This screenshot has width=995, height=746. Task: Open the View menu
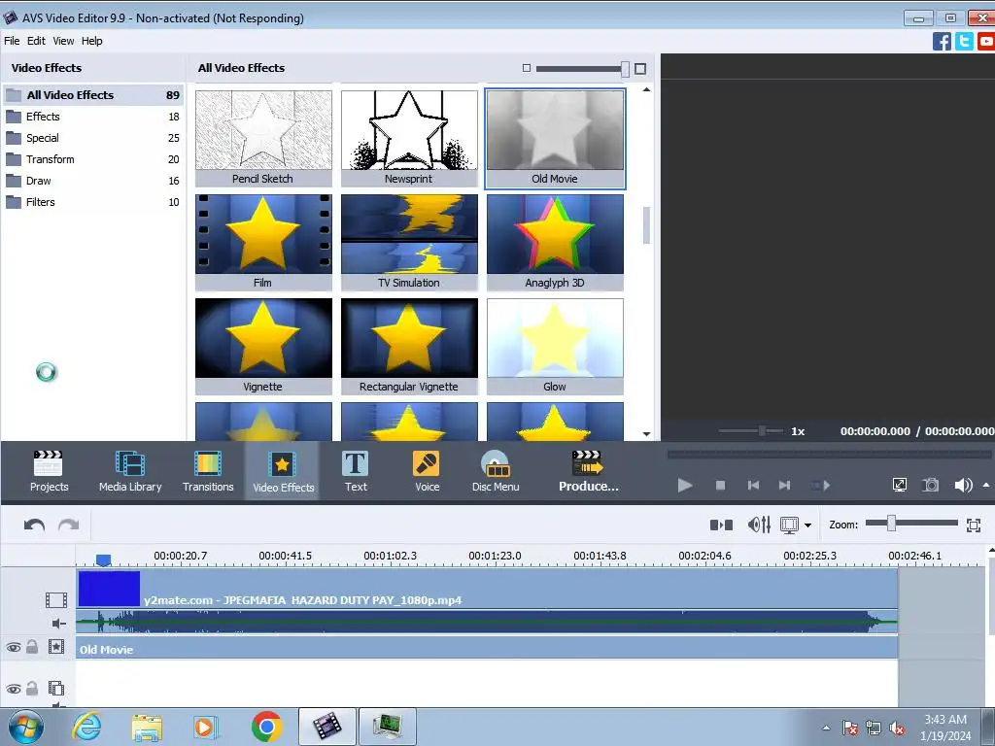63,41
